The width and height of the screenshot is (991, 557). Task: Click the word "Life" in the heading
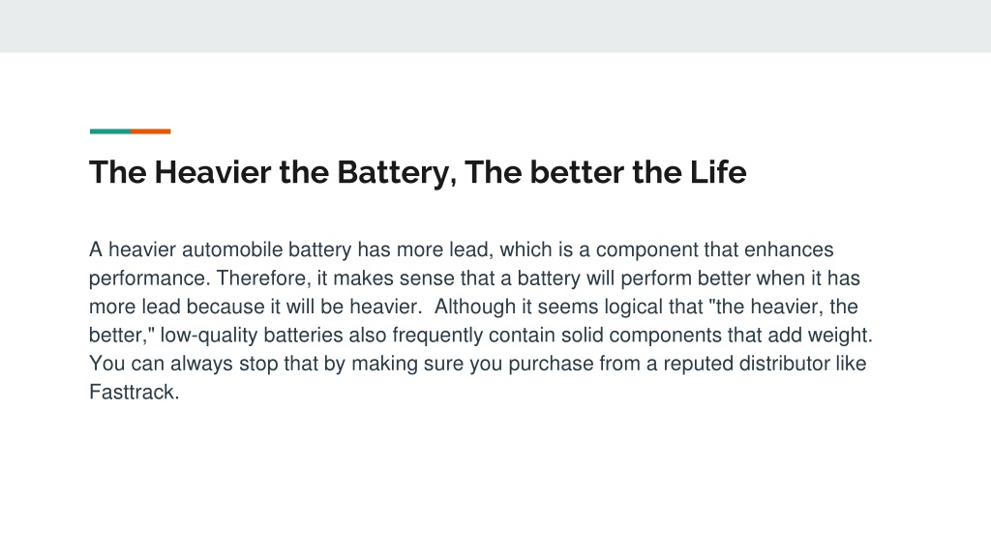point(718,172)
